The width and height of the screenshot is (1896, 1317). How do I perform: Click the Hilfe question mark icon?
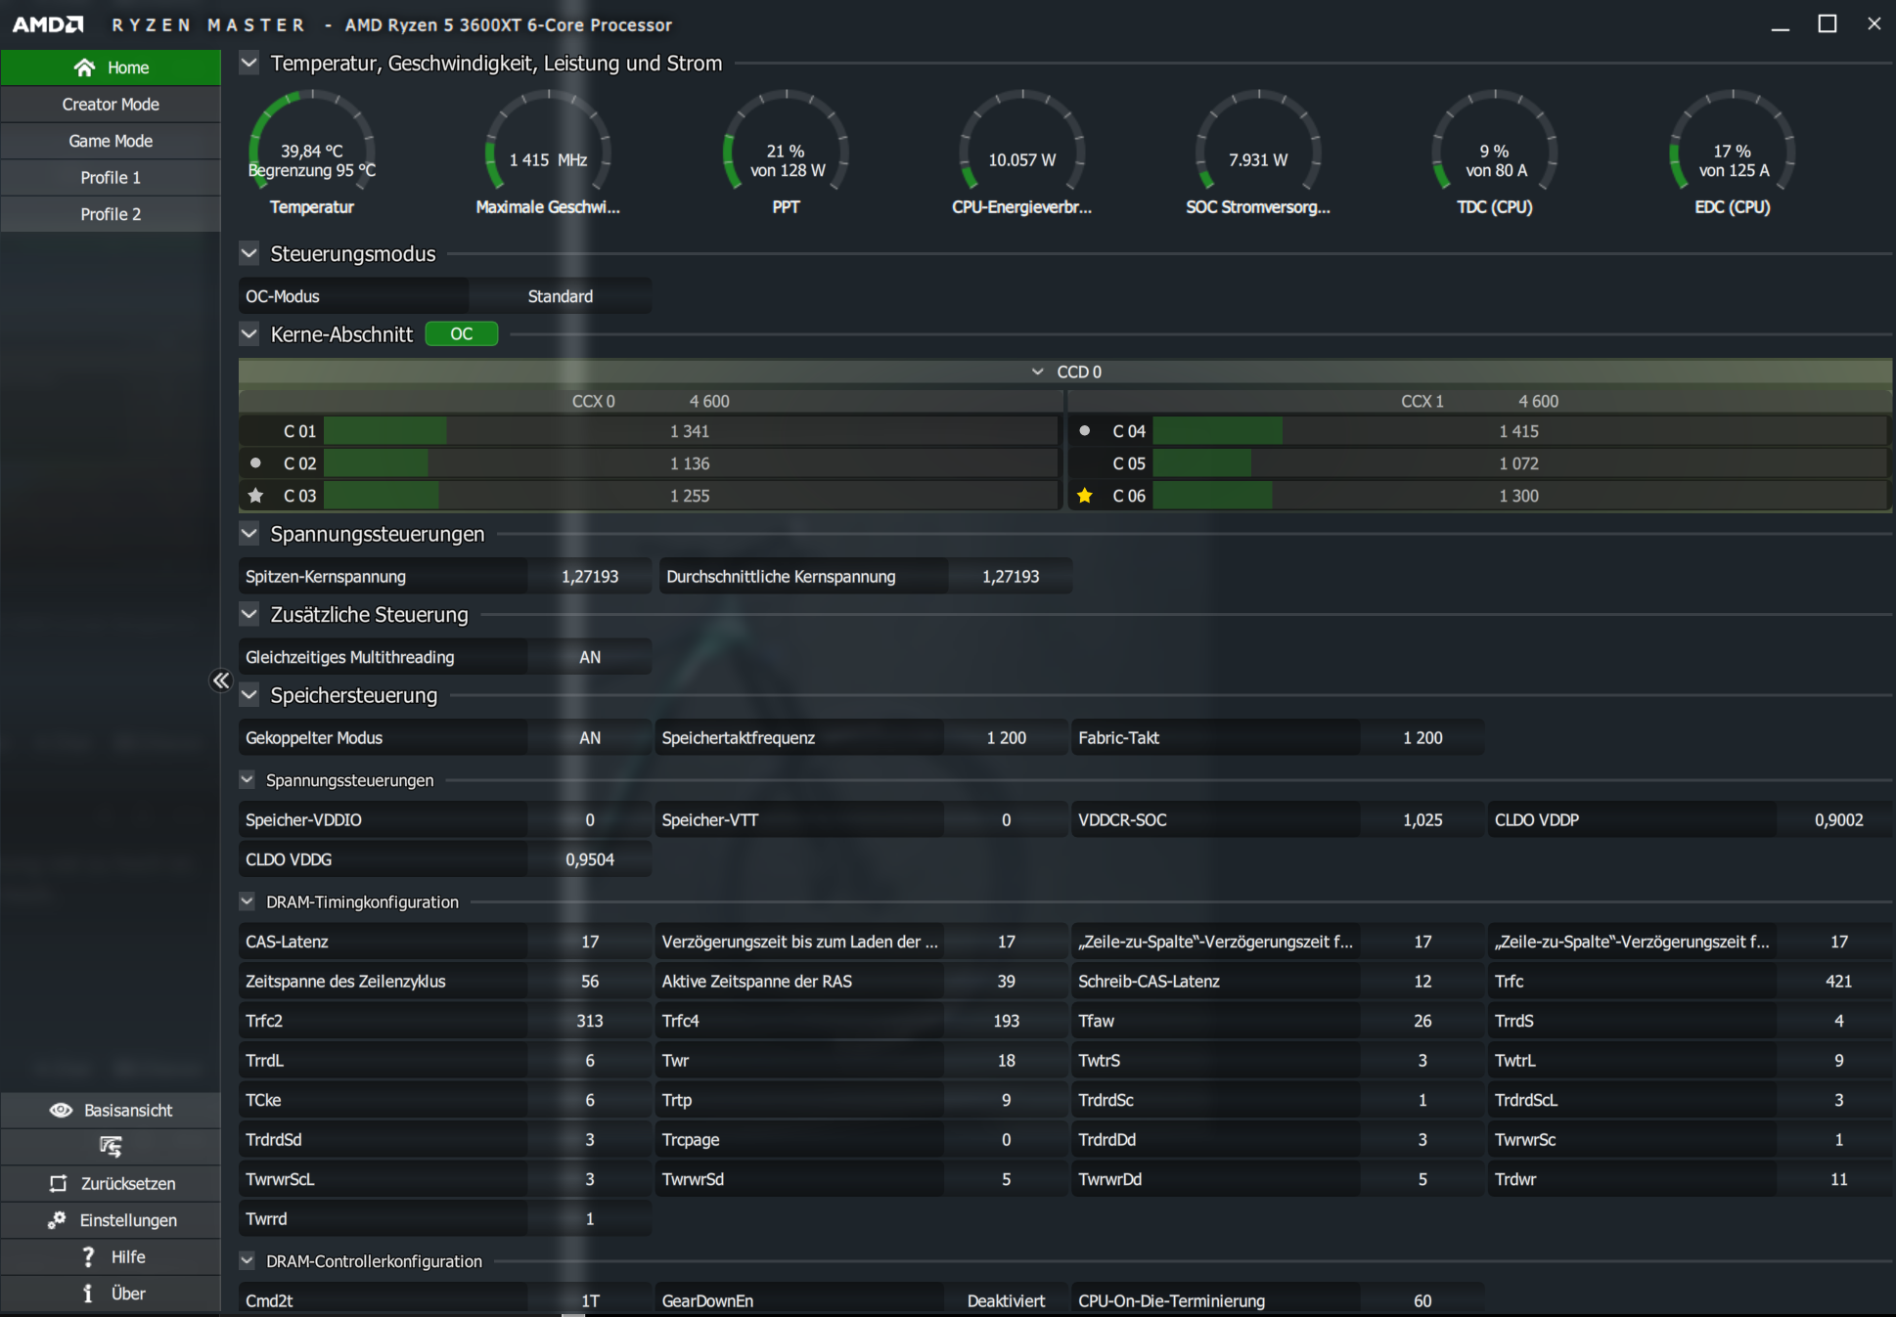pos(88,1256)
